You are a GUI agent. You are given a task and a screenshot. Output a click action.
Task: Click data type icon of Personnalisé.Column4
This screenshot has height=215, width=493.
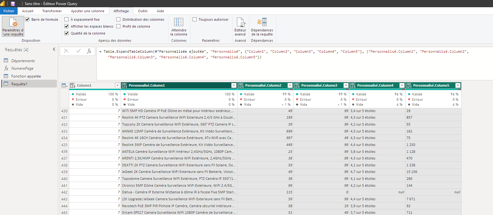353,85
